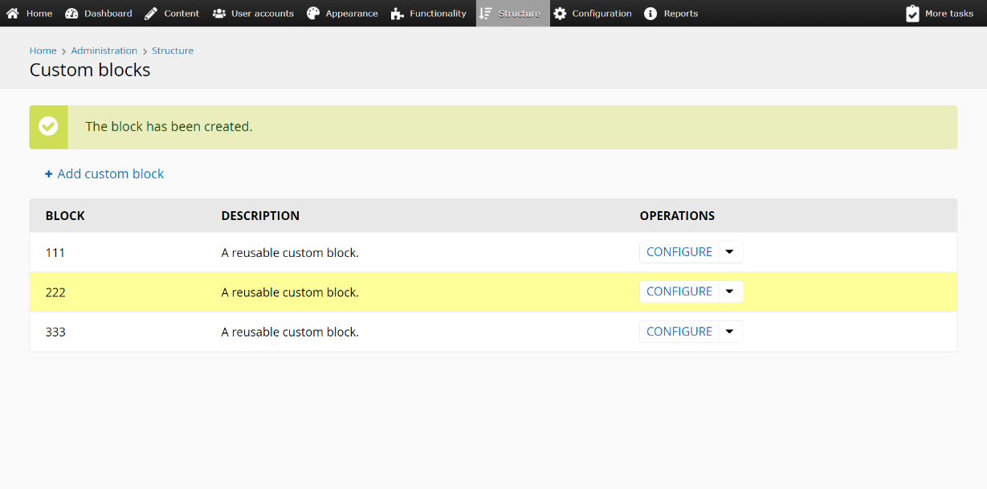
Task: Open the Reports menu item
Action: point(680,14)
